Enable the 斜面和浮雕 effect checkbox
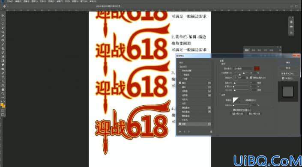The image size is (302, 167). click(180, 71)
